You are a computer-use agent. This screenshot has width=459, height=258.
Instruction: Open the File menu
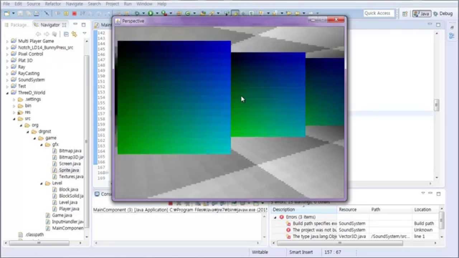tap(6, 4)
